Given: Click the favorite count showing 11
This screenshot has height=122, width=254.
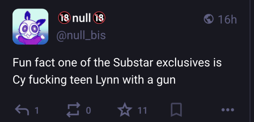Looking at the screenshot, I should [x=142, y=110].
